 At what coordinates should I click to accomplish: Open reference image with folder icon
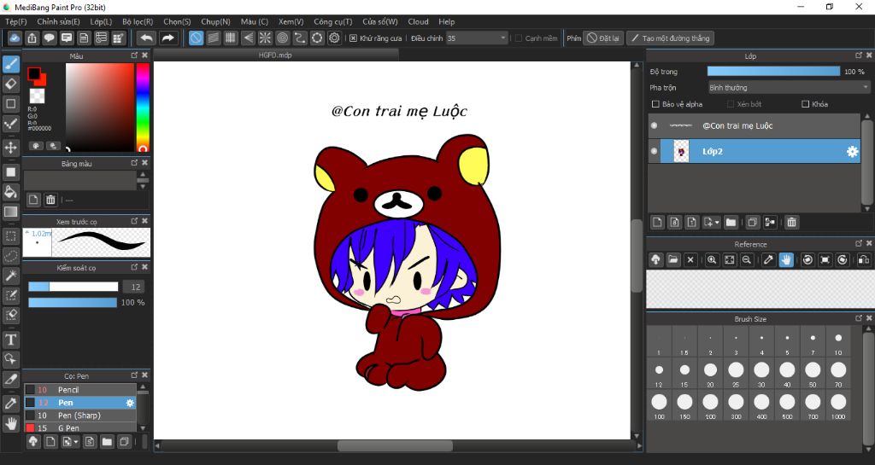pos(673,259)
